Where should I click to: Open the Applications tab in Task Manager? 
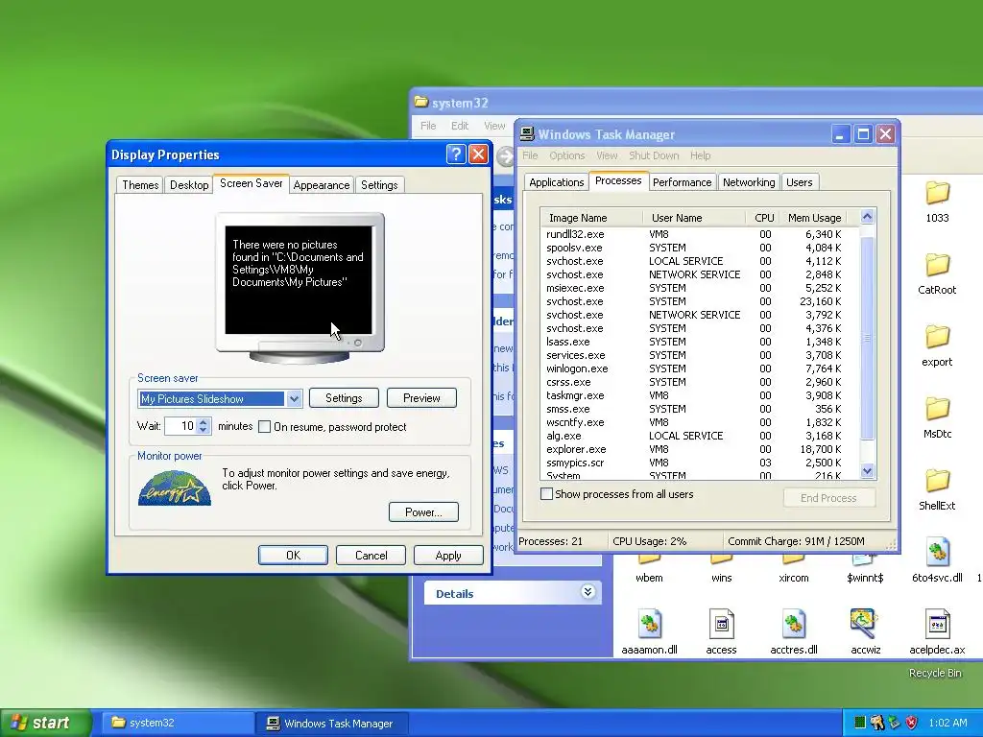click(556, 182)
